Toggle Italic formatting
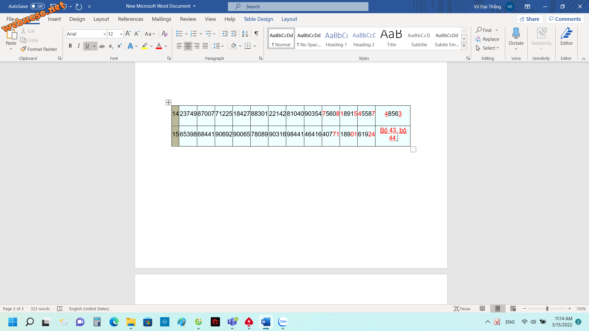This screenshot has width=589, height=331. [79, 46]
